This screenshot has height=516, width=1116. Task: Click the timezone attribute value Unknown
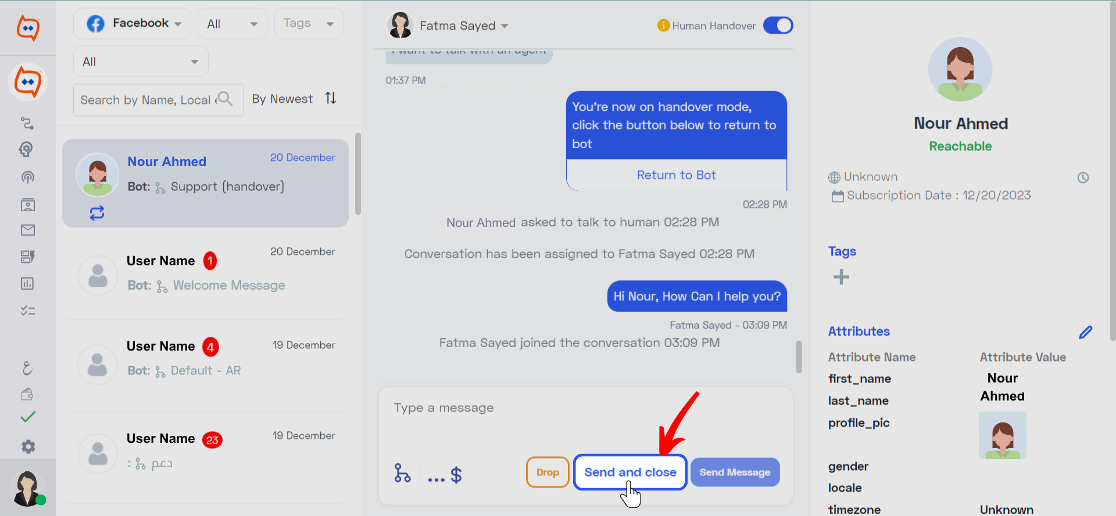(x=1007, y=510)
